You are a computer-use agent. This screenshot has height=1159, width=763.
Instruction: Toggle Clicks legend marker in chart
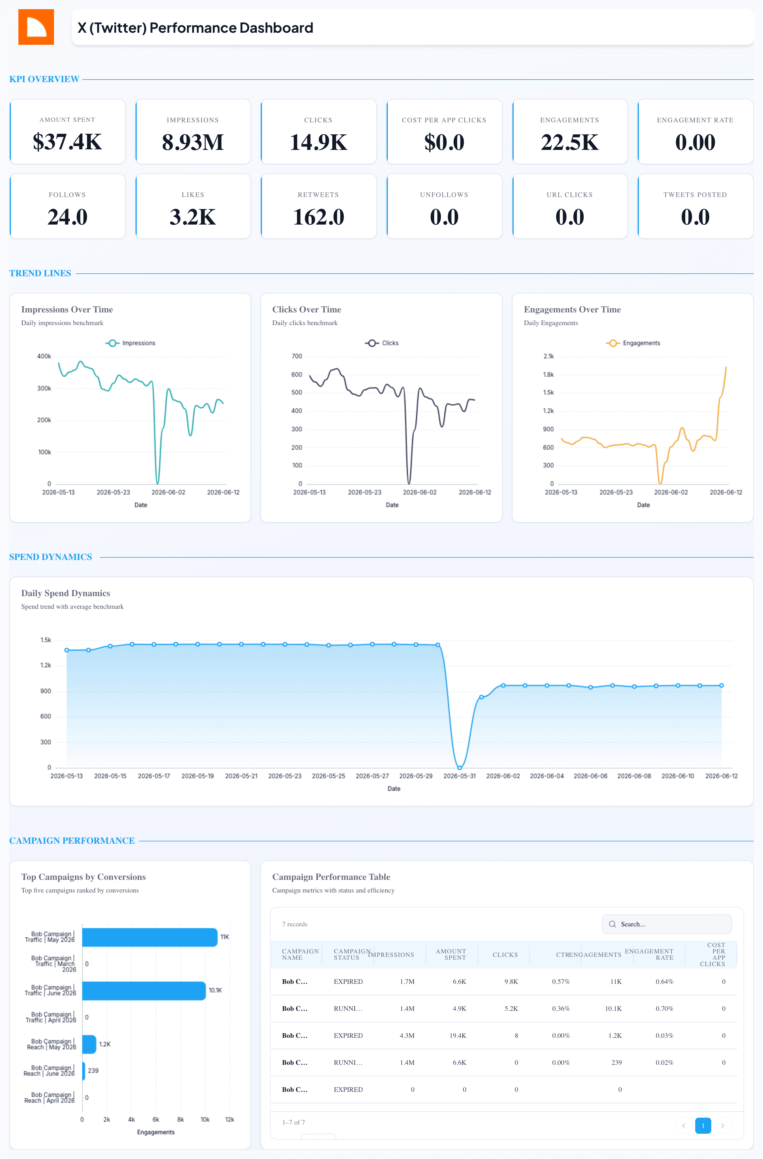pos(372,343)
